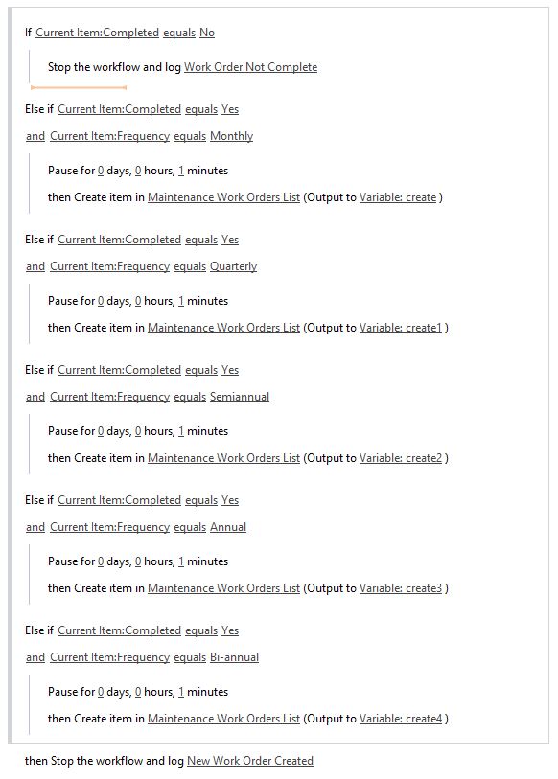Select the 'Monthly' frequency value

(x=231, y=136)
